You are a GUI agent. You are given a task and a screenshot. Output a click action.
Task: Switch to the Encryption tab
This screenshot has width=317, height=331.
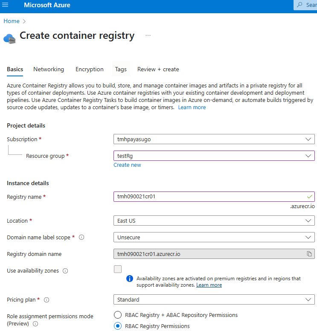[x=90, y=69]
